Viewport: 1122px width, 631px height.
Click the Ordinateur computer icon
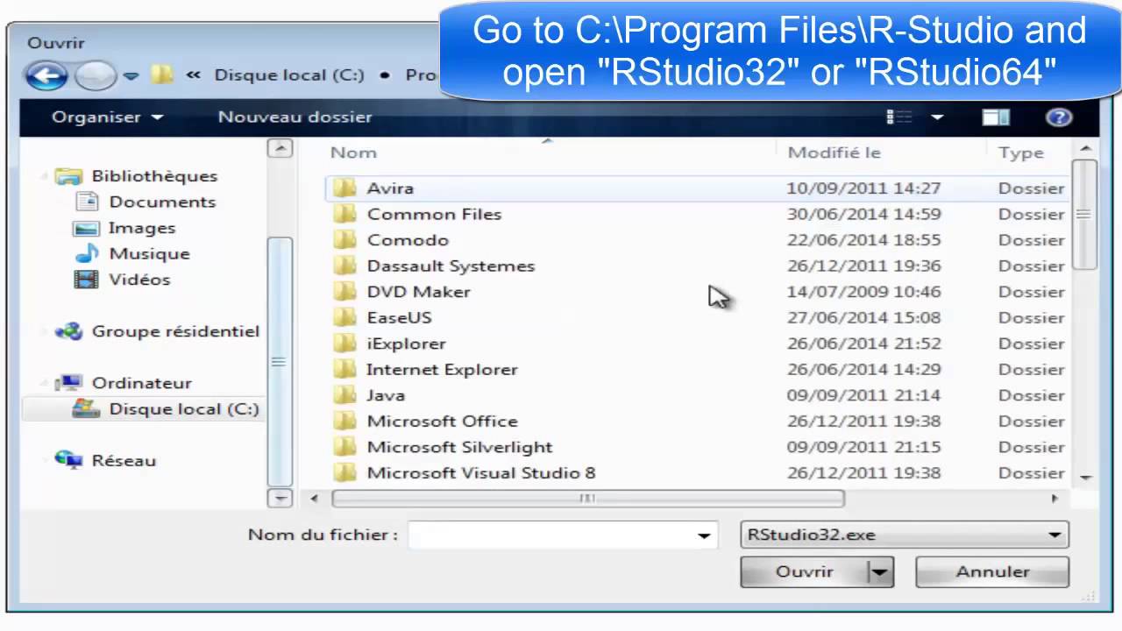68,383
